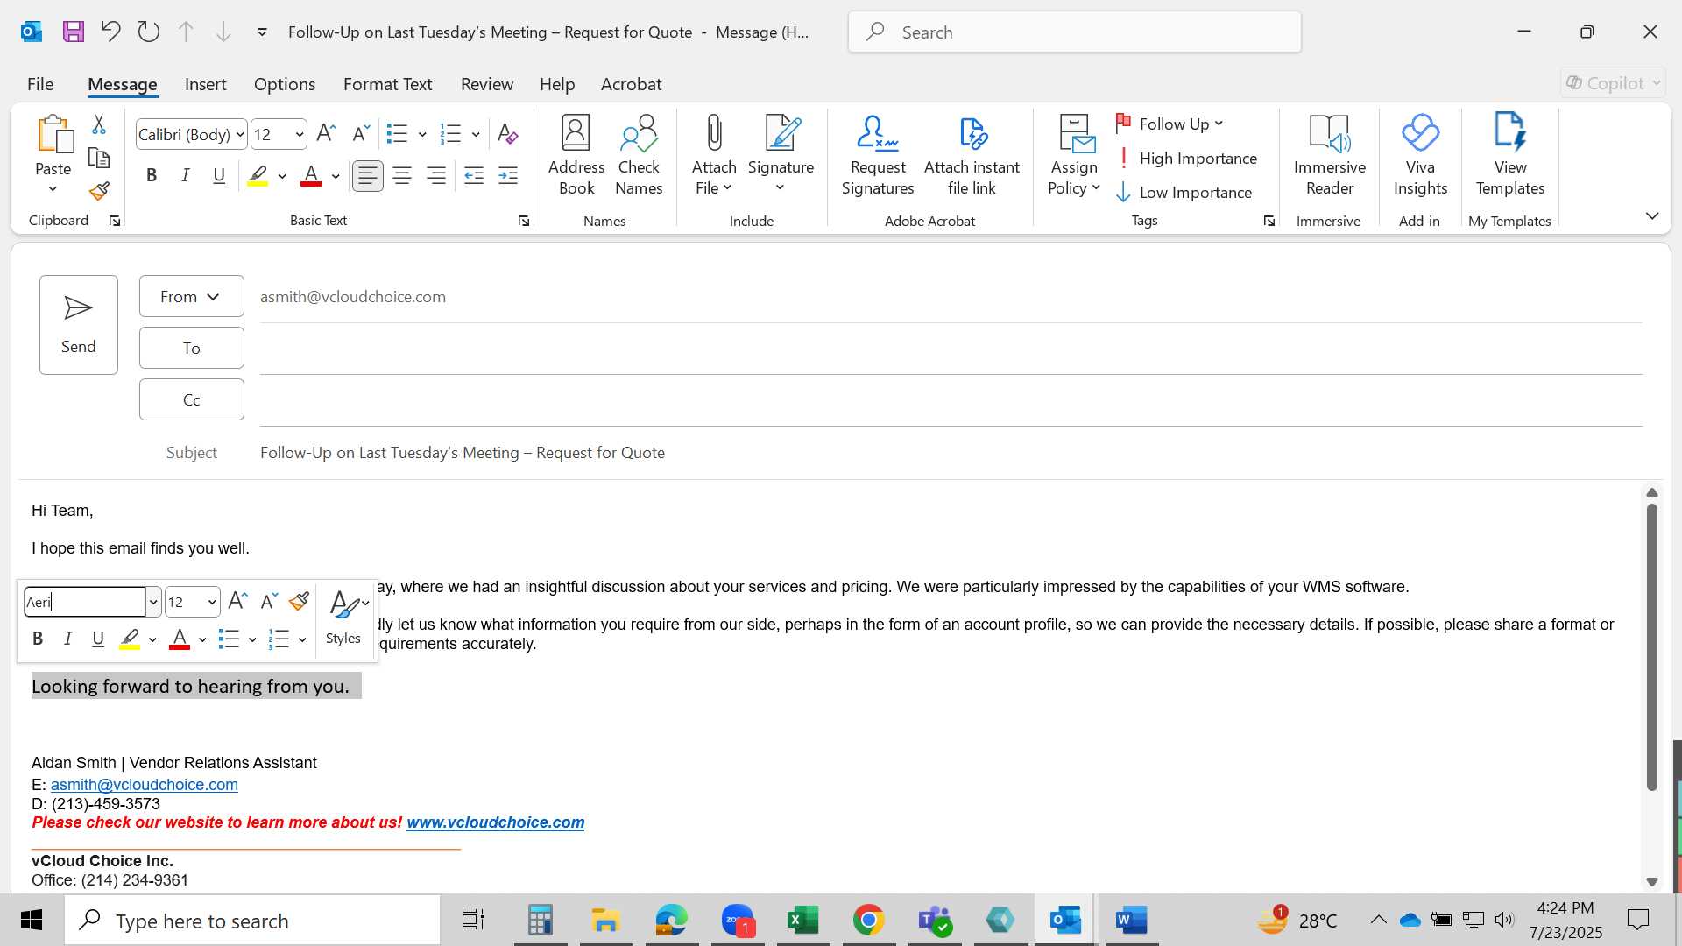Increase font size in mini toolbar
This screenshot has width=1682, height=946.
(x=237, y=601)
